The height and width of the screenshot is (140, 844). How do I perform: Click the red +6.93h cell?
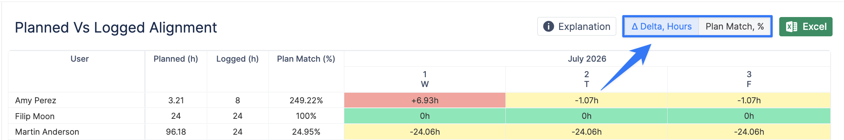425,100
